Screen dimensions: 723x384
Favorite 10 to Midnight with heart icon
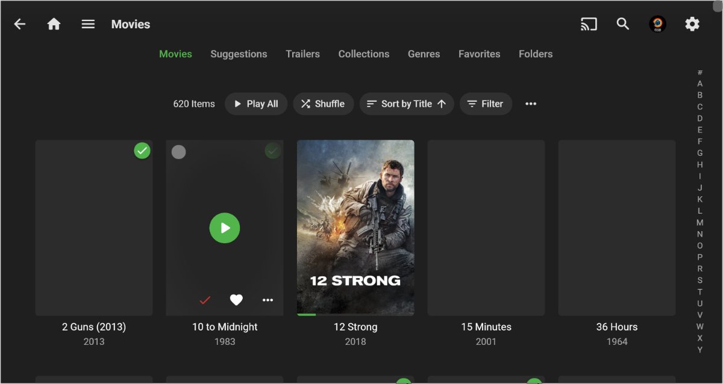point(236,300)
